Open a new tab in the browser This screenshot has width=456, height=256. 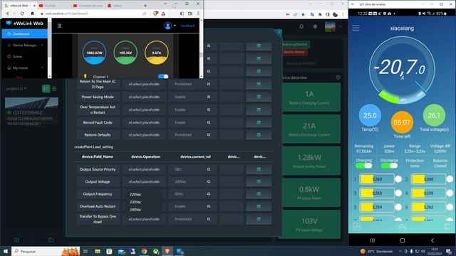[145, 5]
